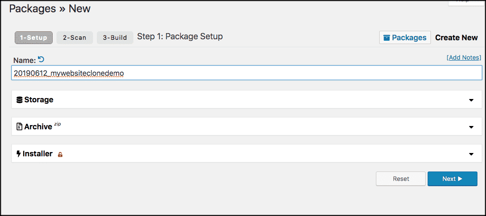Expand the Archive section arrow
Image resolution: width=486 pixels, height=216 pixels.
coord(471,127)
